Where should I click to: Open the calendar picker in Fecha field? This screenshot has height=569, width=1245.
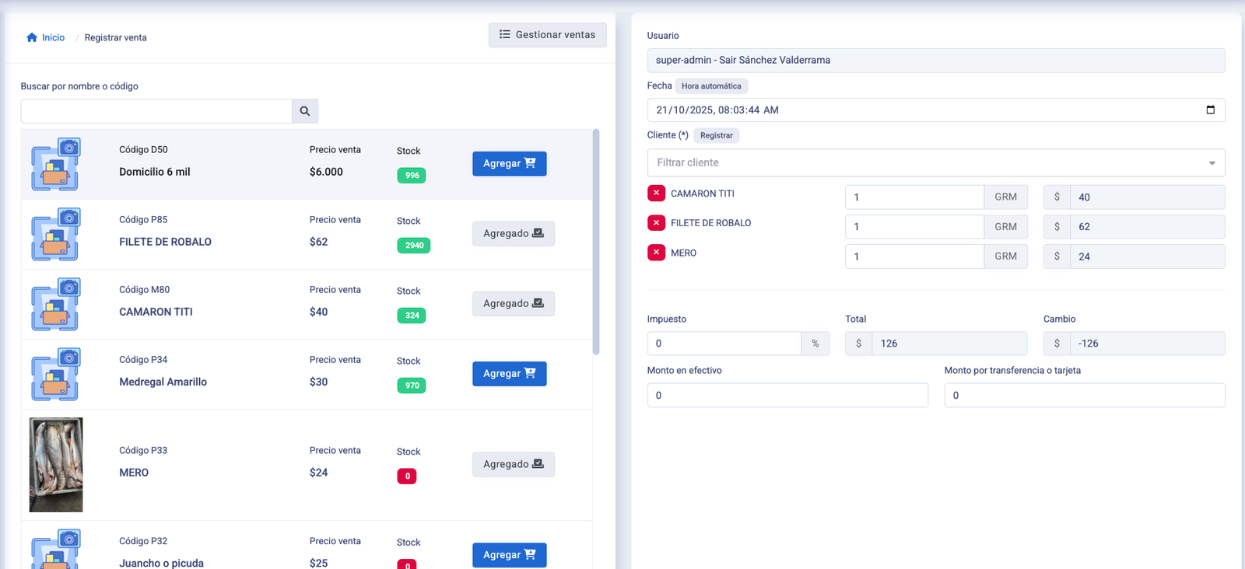1210,110
